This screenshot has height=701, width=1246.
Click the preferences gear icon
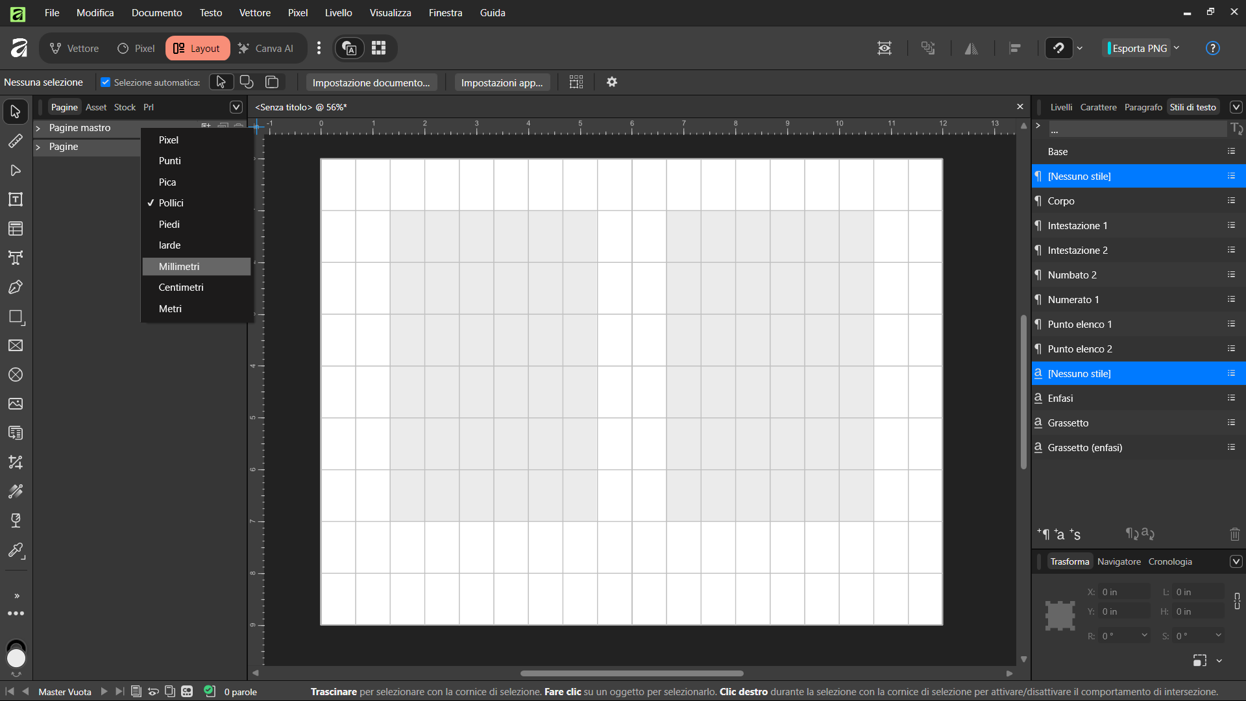[x=611, y=82]
